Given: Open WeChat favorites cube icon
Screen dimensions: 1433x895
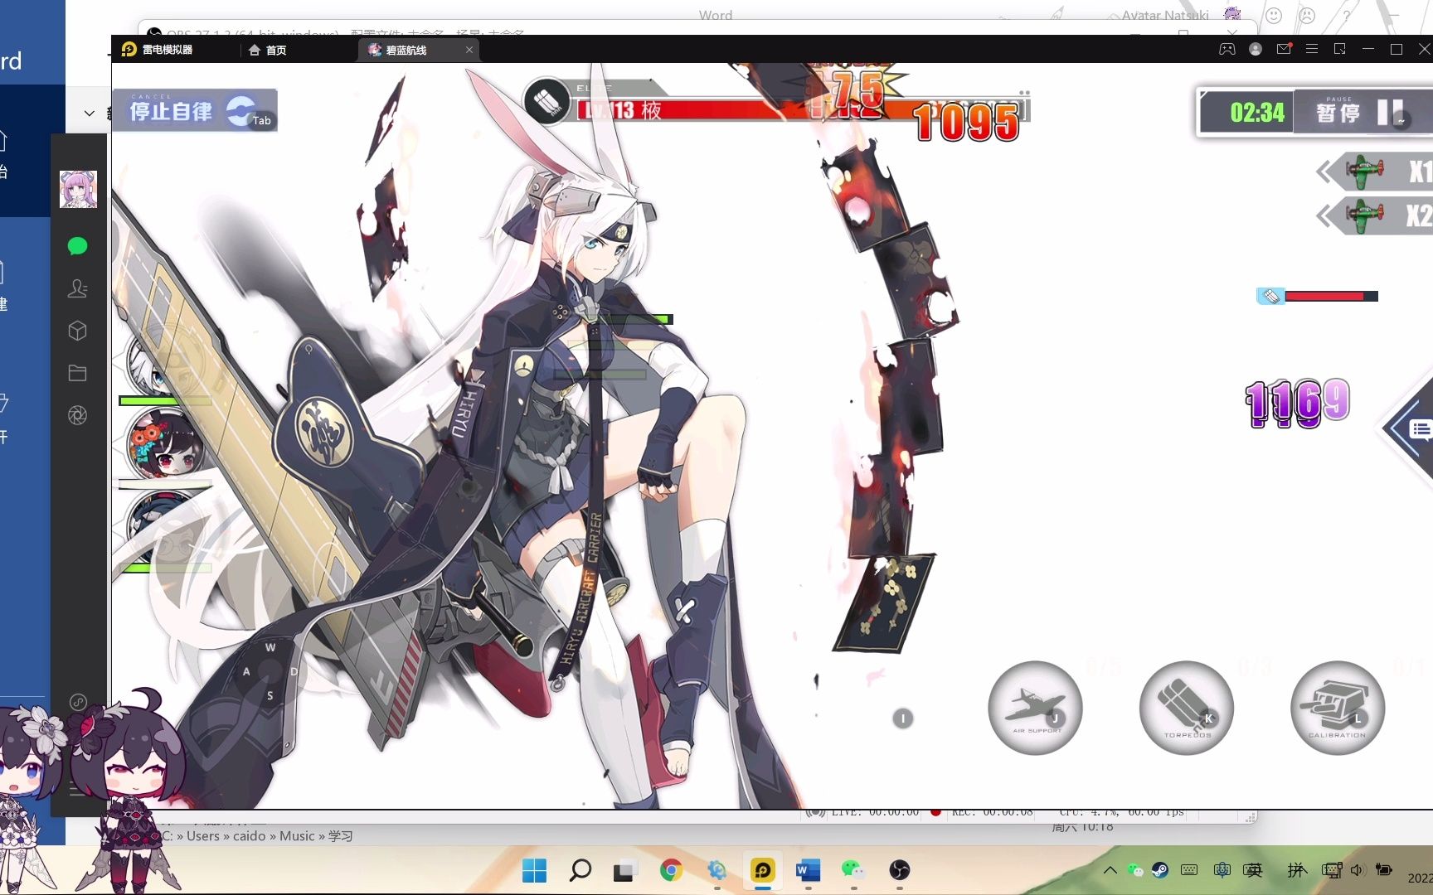Looking at the screenshot, I should pos(77,331).
